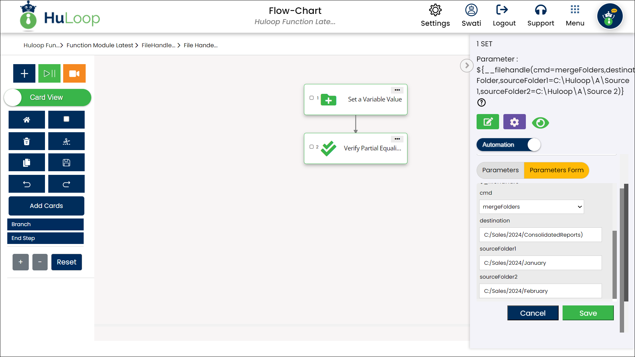The image size is (635, 357).
Task: Click the sourceFolder1 input field
Action: click(x=540, y=263)
